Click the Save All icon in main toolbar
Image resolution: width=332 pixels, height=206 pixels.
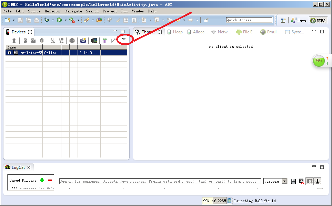pyautogui.click(x=28, y=20)
